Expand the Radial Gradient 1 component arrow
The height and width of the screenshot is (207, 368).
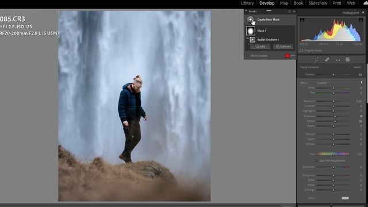click(x=247, y=39)
